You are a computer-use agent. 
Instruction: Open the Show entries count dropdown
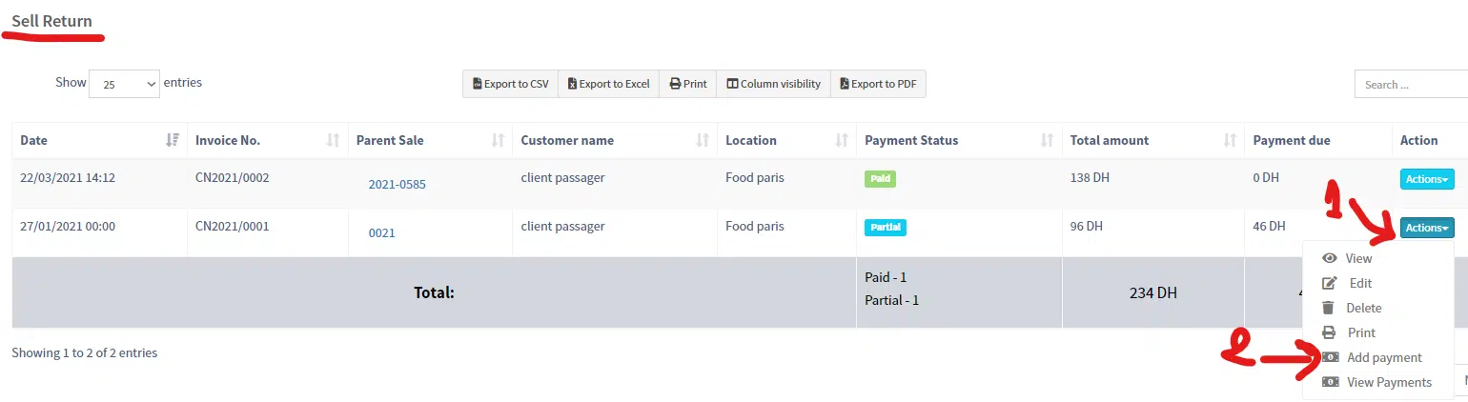click(x=124, y=84)
